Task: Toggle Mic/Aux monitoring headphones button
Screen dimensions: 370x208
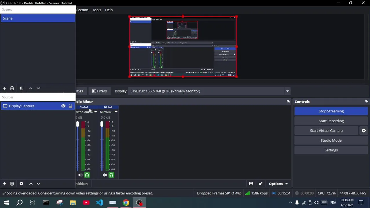Action: [x=111, y=175]
